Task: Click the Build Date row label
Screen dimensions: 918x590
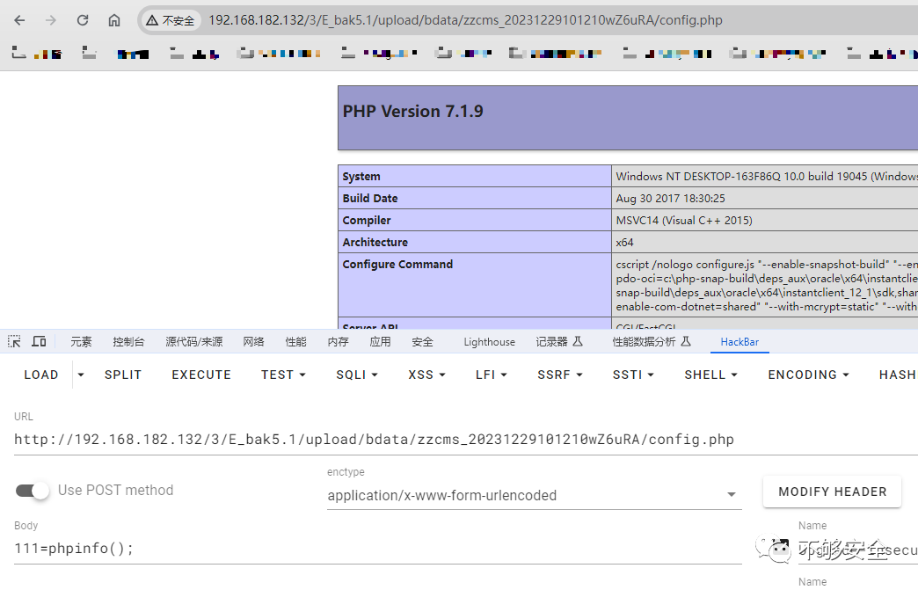Action: pos(370,199)
